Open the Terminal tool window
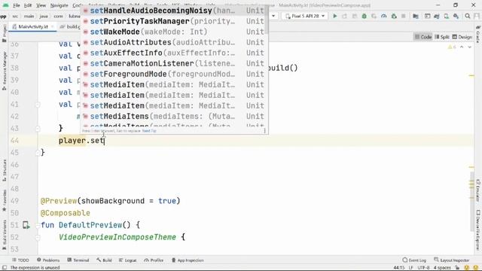The width and height of the screenshot is (482, 271). point(78,260)
